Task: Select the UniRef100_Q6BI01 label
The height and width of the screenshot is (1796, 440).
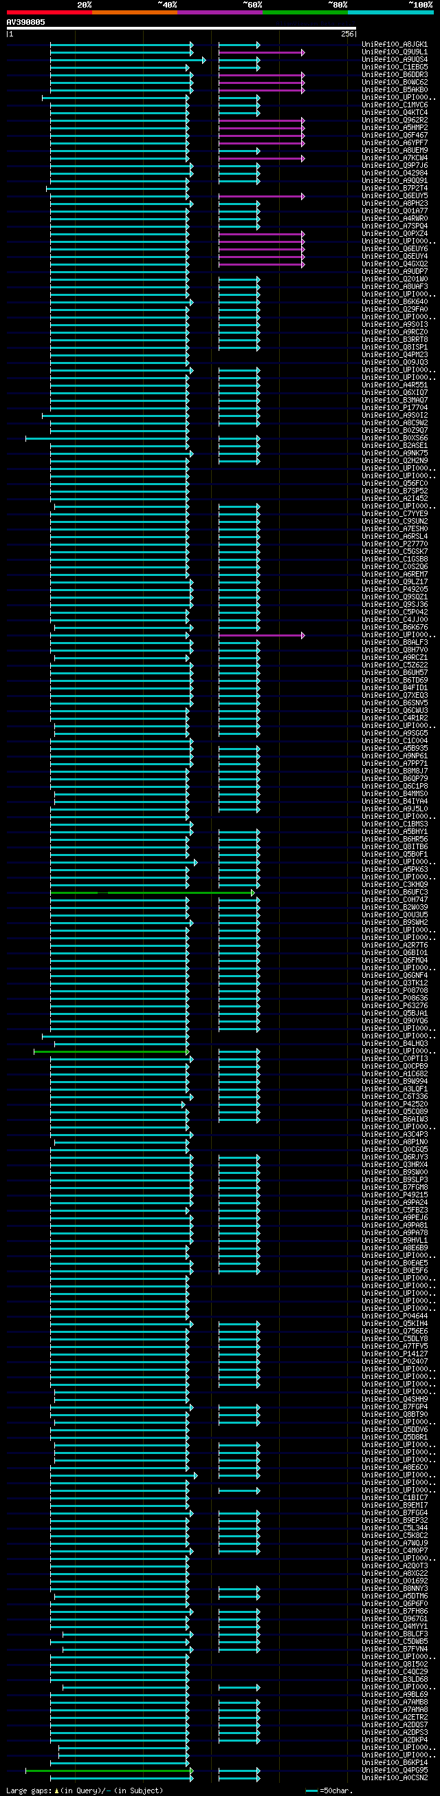Action: (394, 953)
